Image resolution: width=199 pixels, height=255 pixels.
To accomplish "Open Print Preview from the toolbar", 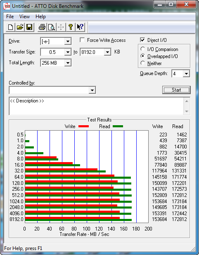I will point(52,27).
